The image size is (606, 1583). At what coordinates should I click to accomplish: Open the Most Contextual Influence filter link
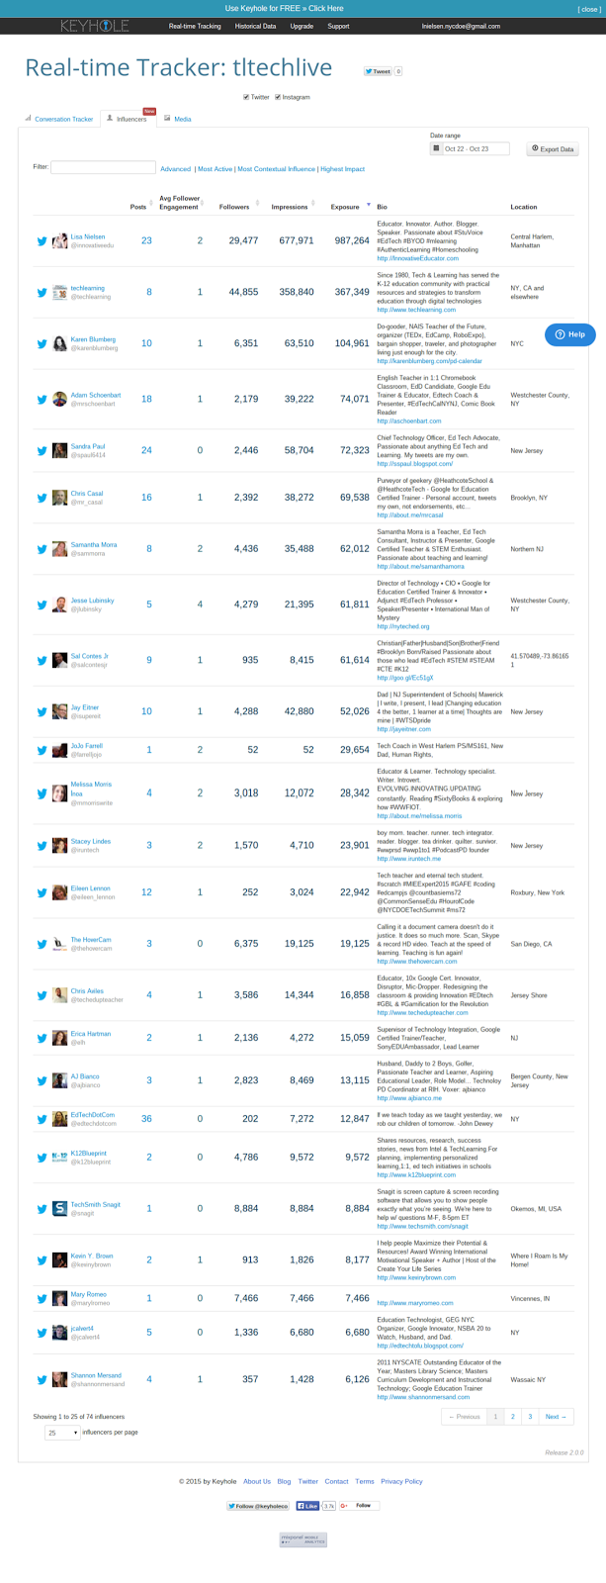point(277,169)
